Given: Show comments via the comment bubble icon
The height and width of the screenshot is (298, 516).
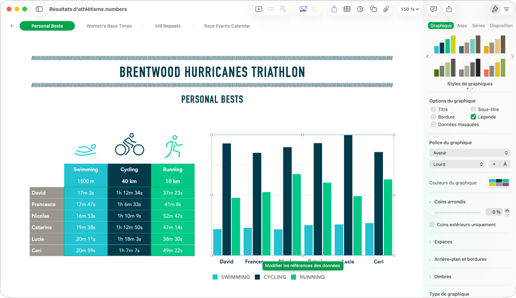Looking at the screenshot, I should (x=433, y=9).
